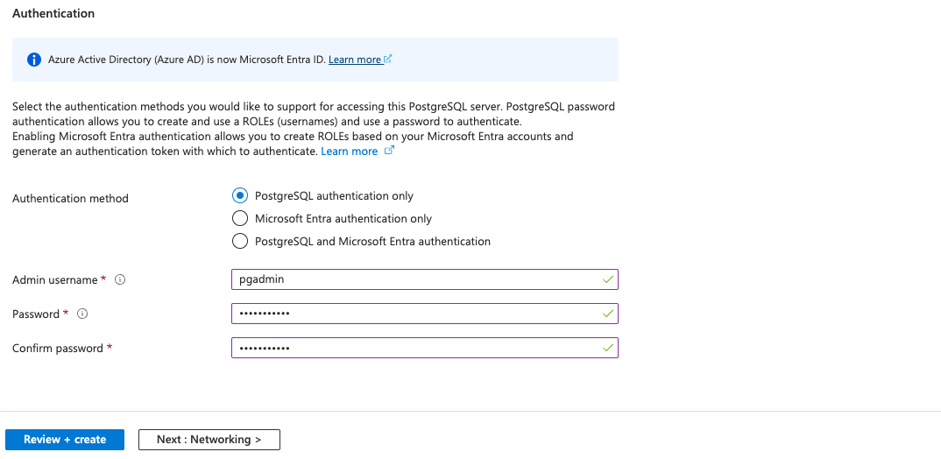Image resolution: width=941 pixels, height=459 pixels.
Task: Open the Learn more link in the banner
Action: 355,60
